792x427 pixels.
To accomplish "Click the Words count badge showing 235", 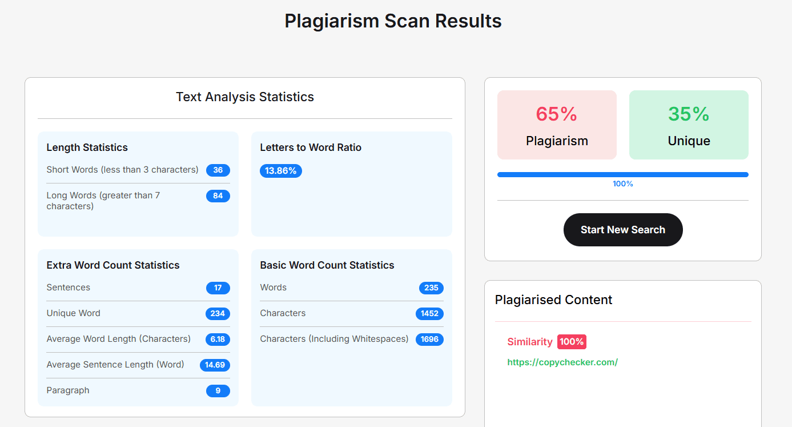I will 431,288.
